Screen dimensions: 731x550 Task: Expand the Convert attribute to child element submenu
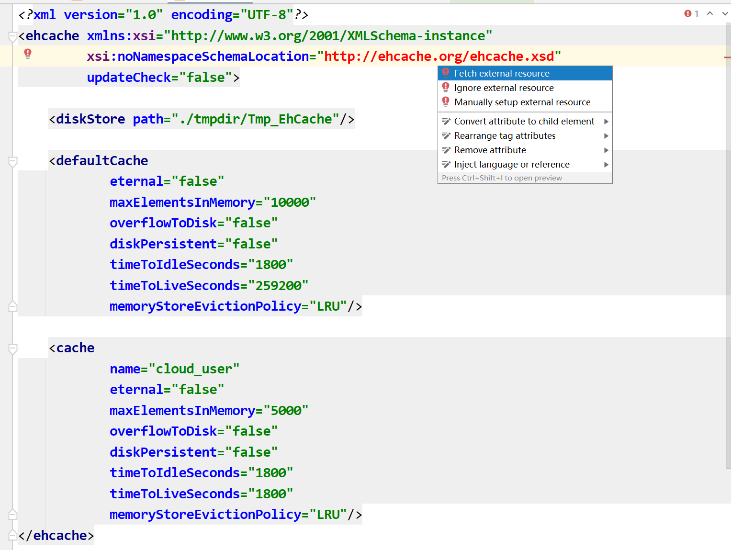coord(606,121)
